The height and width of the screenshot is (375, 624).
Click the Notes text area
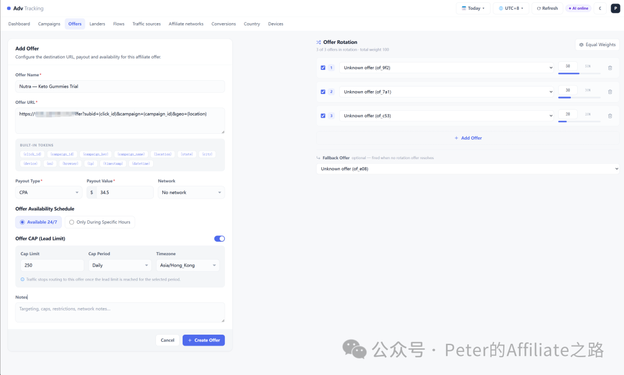120,312
